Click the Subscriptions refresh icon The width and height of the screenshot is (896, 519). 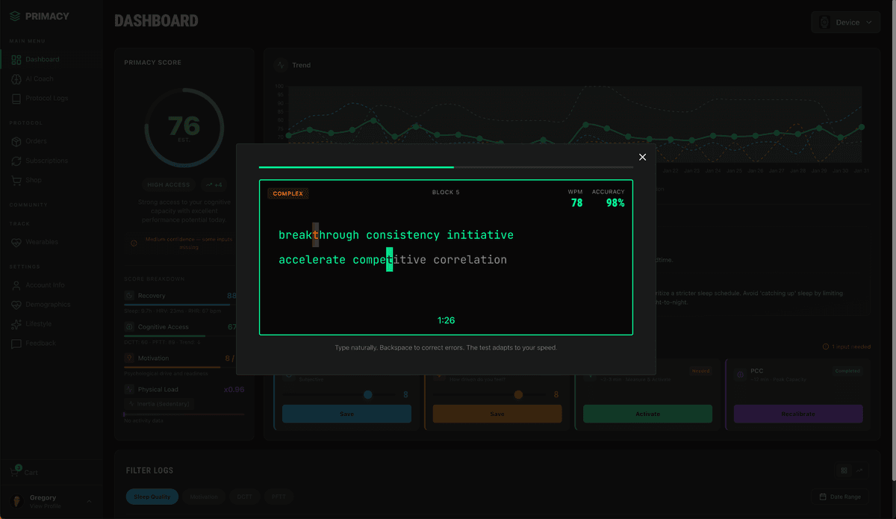coord(16,161)
